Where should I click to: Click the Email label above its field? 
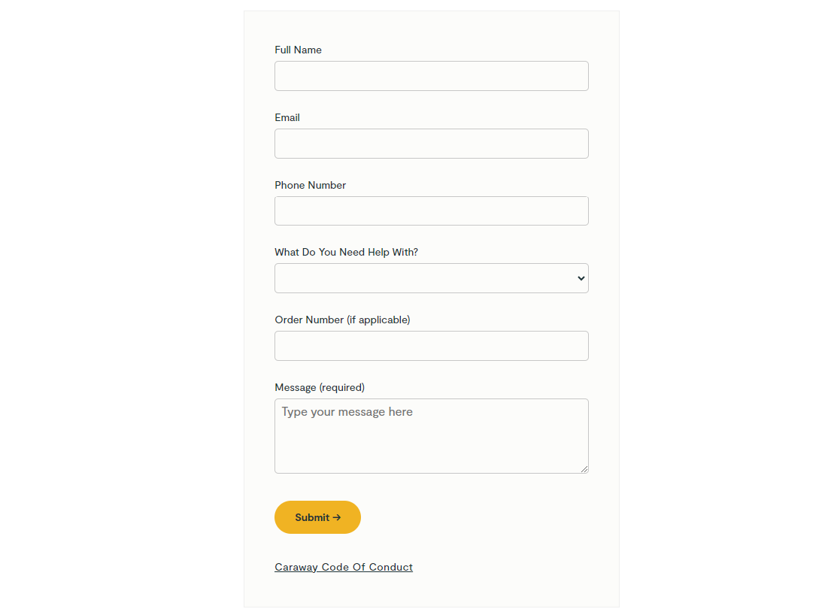(287, 117)
